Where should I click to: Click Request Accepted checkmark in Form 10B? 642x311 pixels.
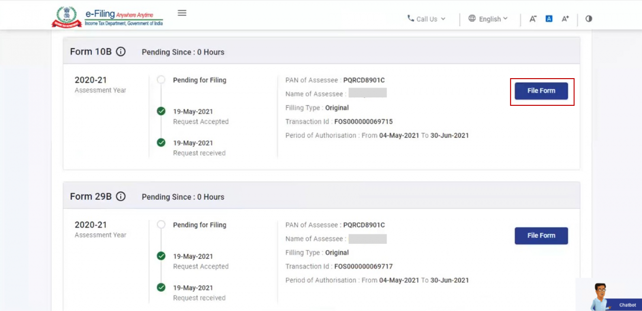pyautogui.click(x=161, y=111)
